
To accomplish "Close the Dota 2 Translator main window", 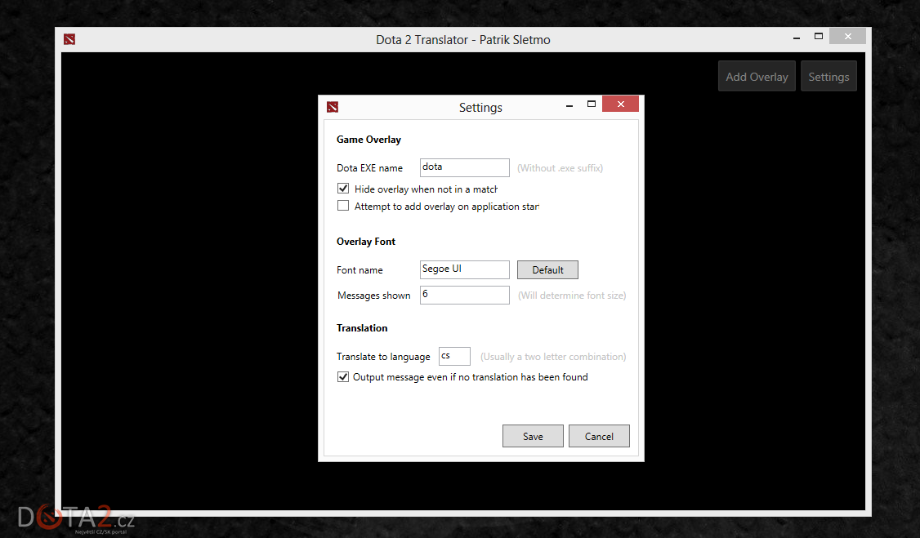I will point(847,37).
